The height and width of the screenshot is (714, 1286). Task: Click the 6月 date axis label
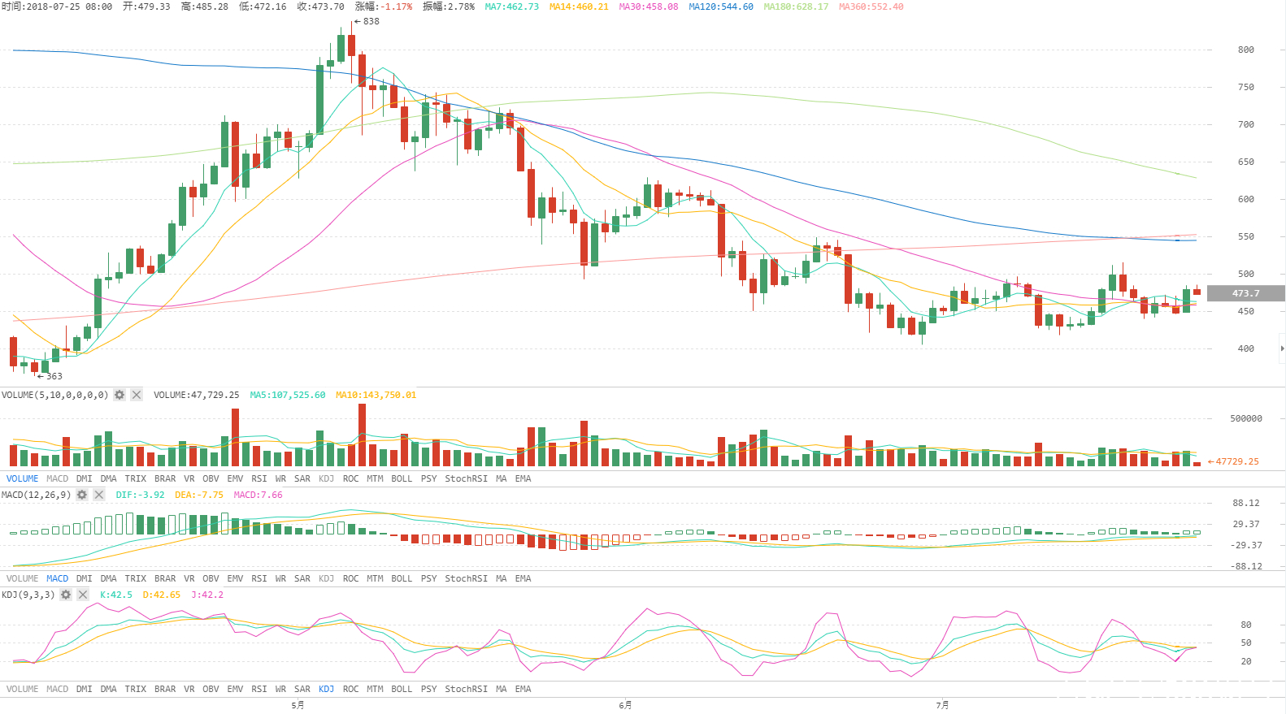pyautogui.click(x=625, y=705)
